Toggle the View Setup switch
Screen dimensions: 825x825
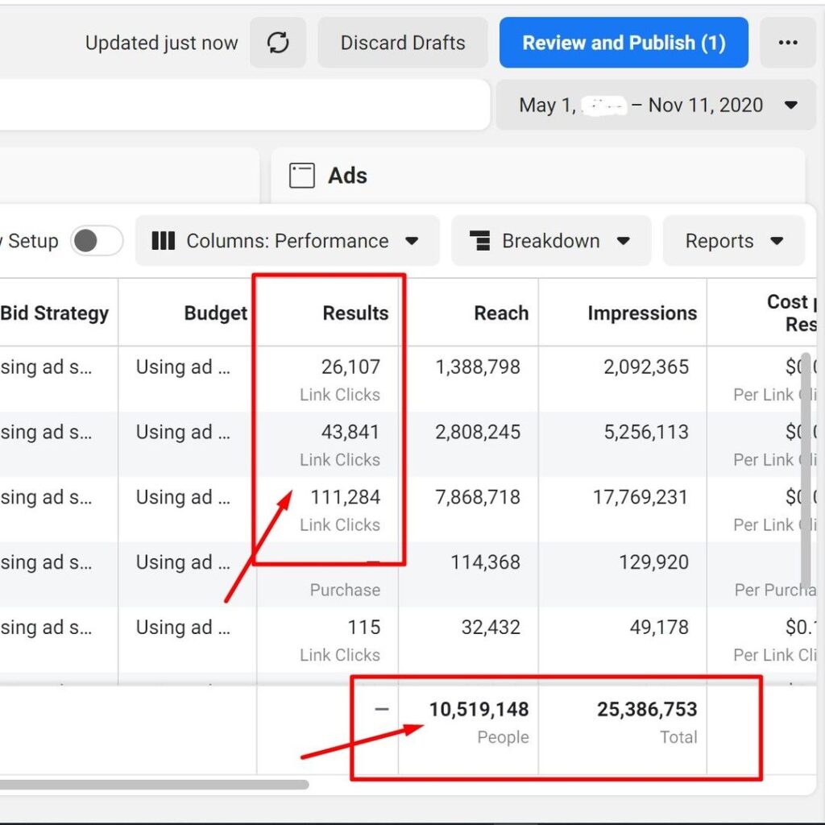point(96,241)
